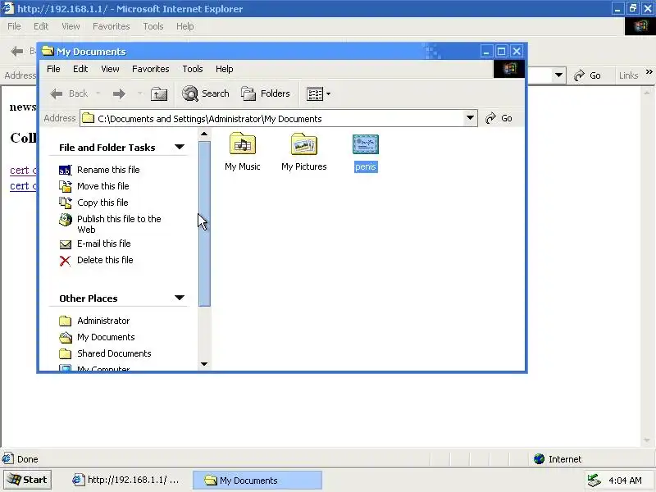The height and width of the screenshot is (492, 656).
Task: Click the Move this file link
Action: pos(103,186)
